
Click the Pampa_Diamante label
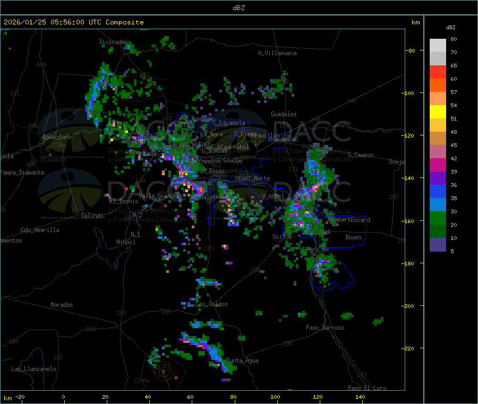(22, 173)
